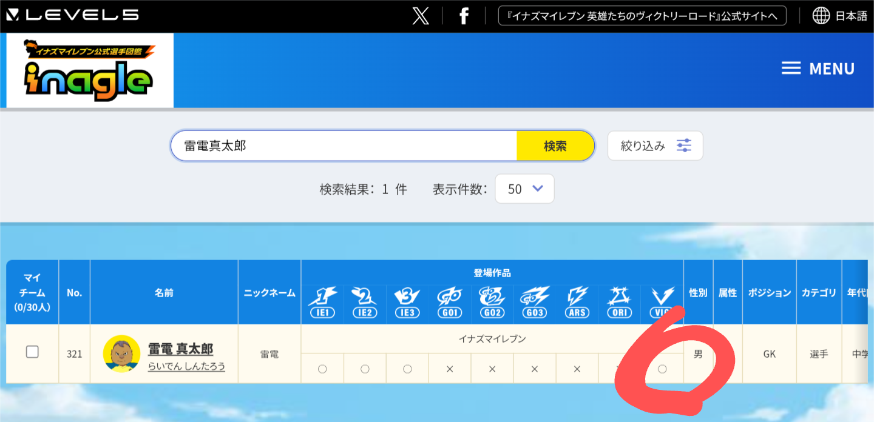The width and height of the screenshot is (874, 422).
Task: Click the inagle site logo
Action: coord(89,71)
